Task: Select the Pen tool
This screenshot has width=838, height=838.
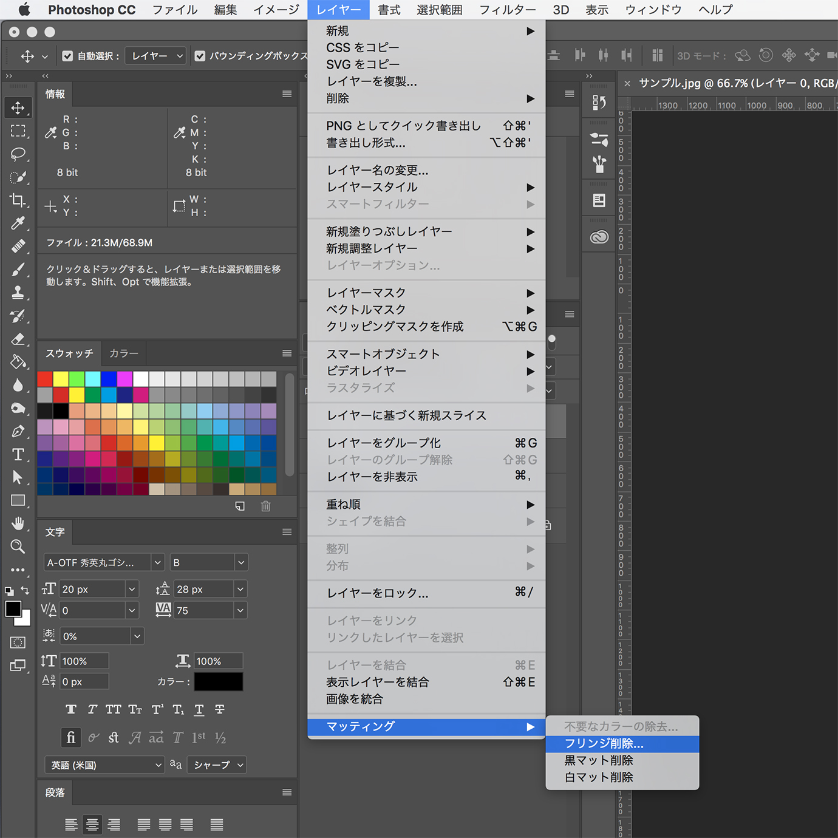Action: point(18,431)
